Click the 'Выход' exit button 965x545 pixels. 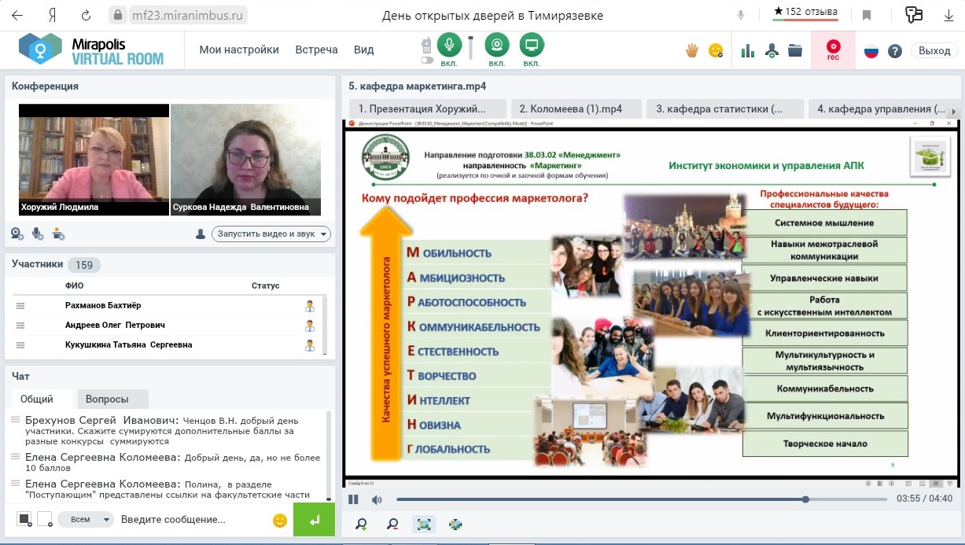coord(934,50)
